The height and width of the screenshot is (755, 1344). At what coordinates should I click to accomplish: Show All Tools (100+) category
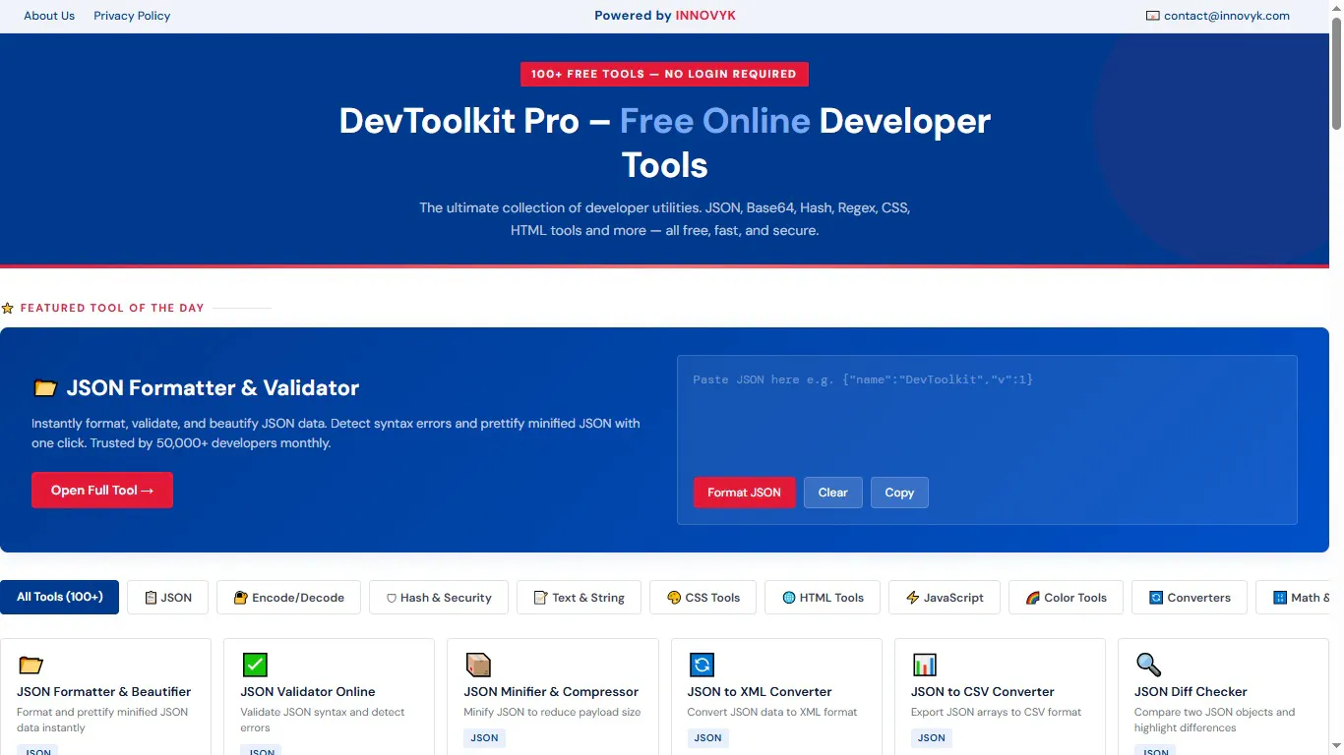pyautogui.click(x=60, y=597)
